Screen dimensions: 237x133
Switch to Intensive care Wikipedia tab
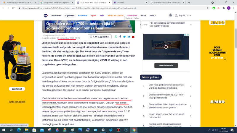coord(167,3)
